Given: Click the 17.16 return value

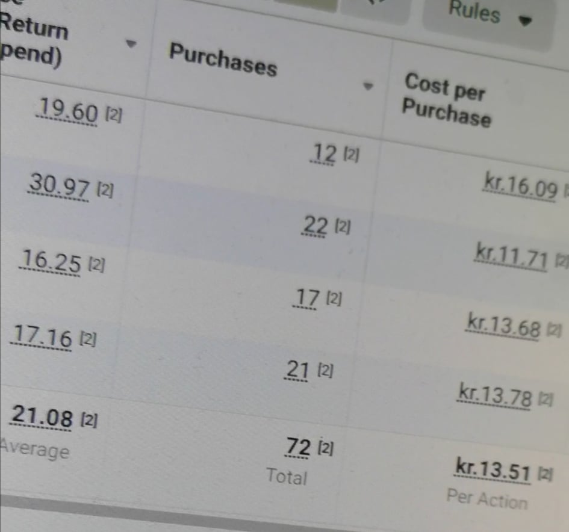Looking at the screenshot, I should (42, 337).
